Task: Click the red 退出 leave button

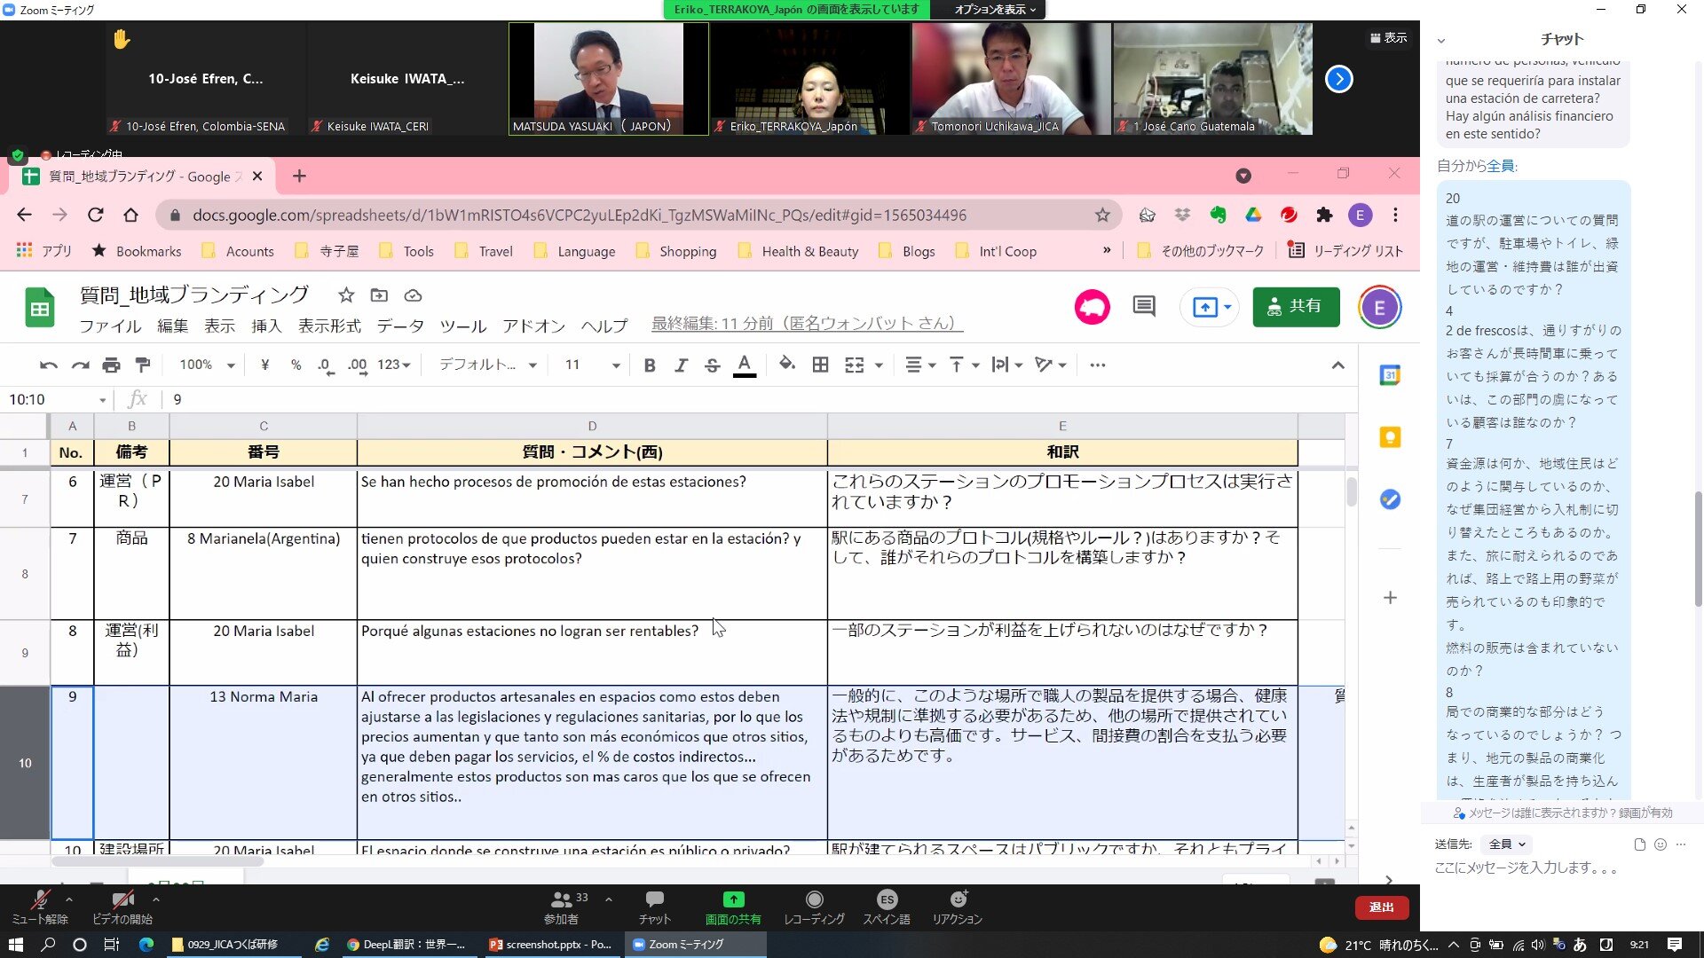Action: 1381,907
